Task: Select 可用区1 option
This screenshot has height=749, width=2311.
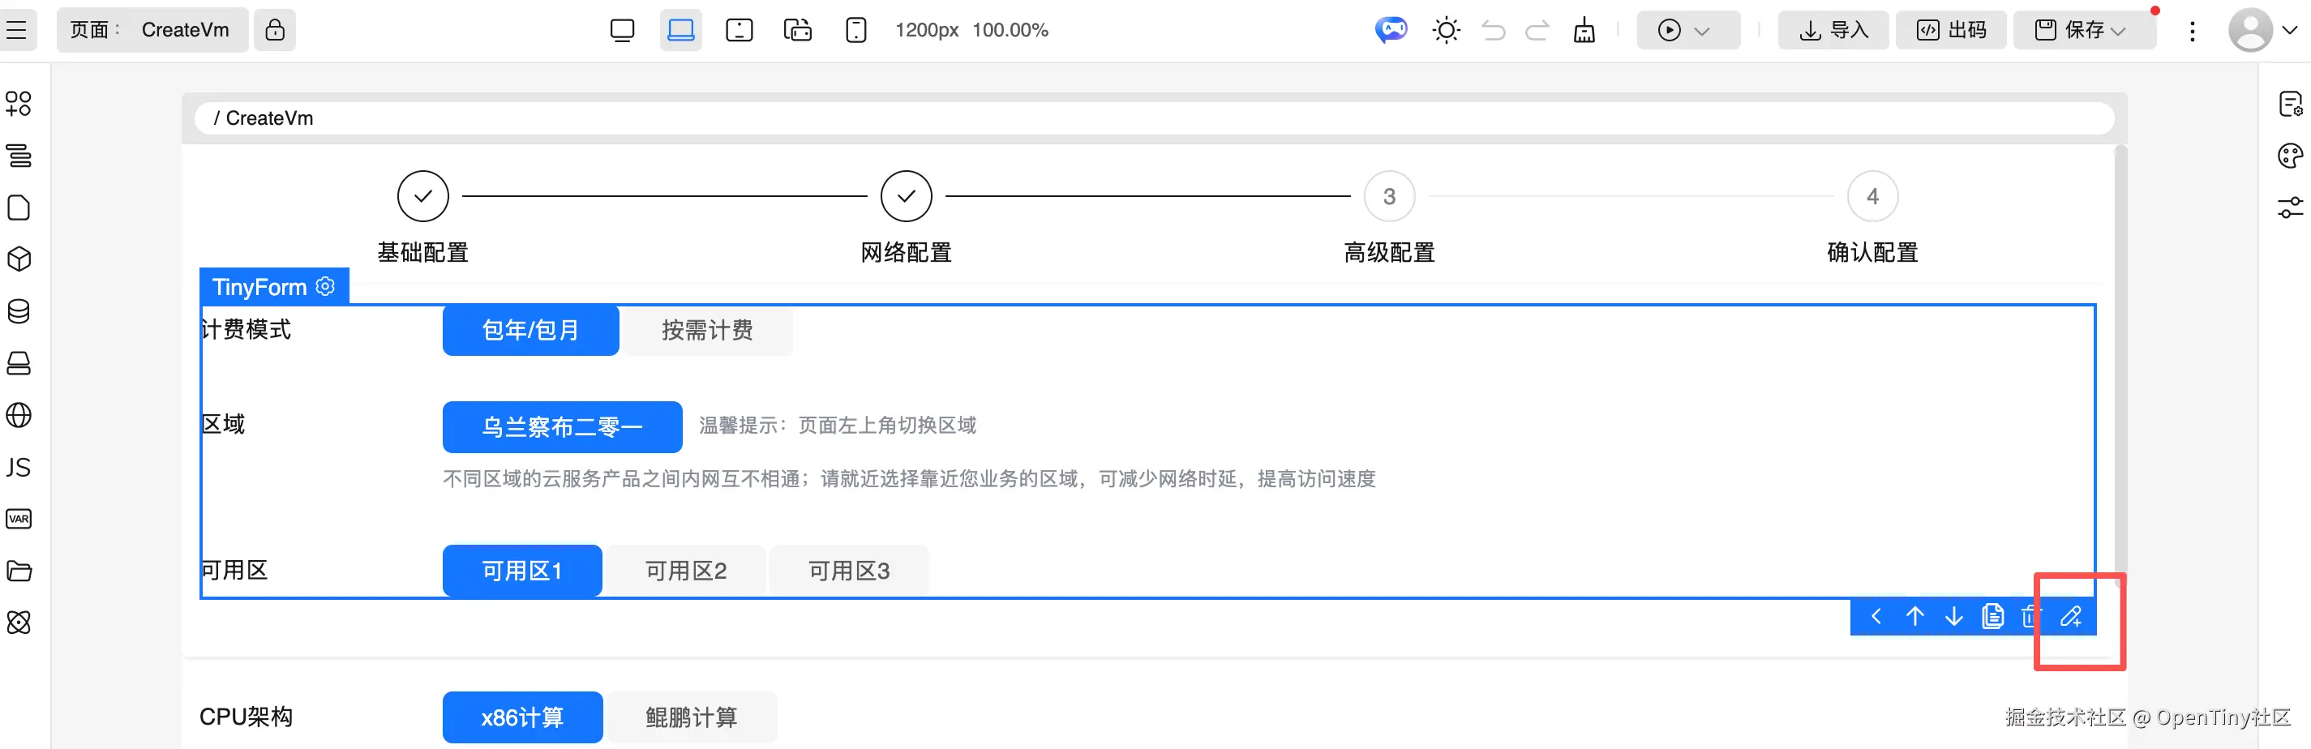Action: point(521,571)
